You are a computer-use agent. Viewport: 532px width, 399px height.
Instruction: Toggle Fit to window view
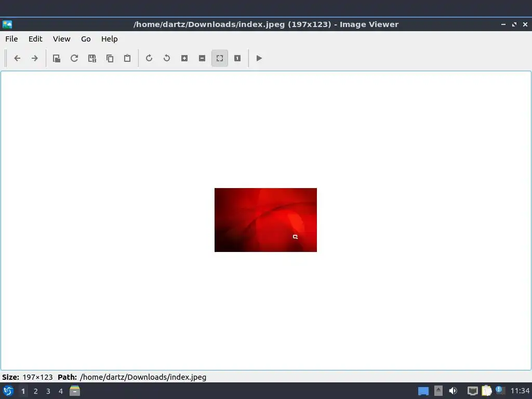(x=220, y=58)
